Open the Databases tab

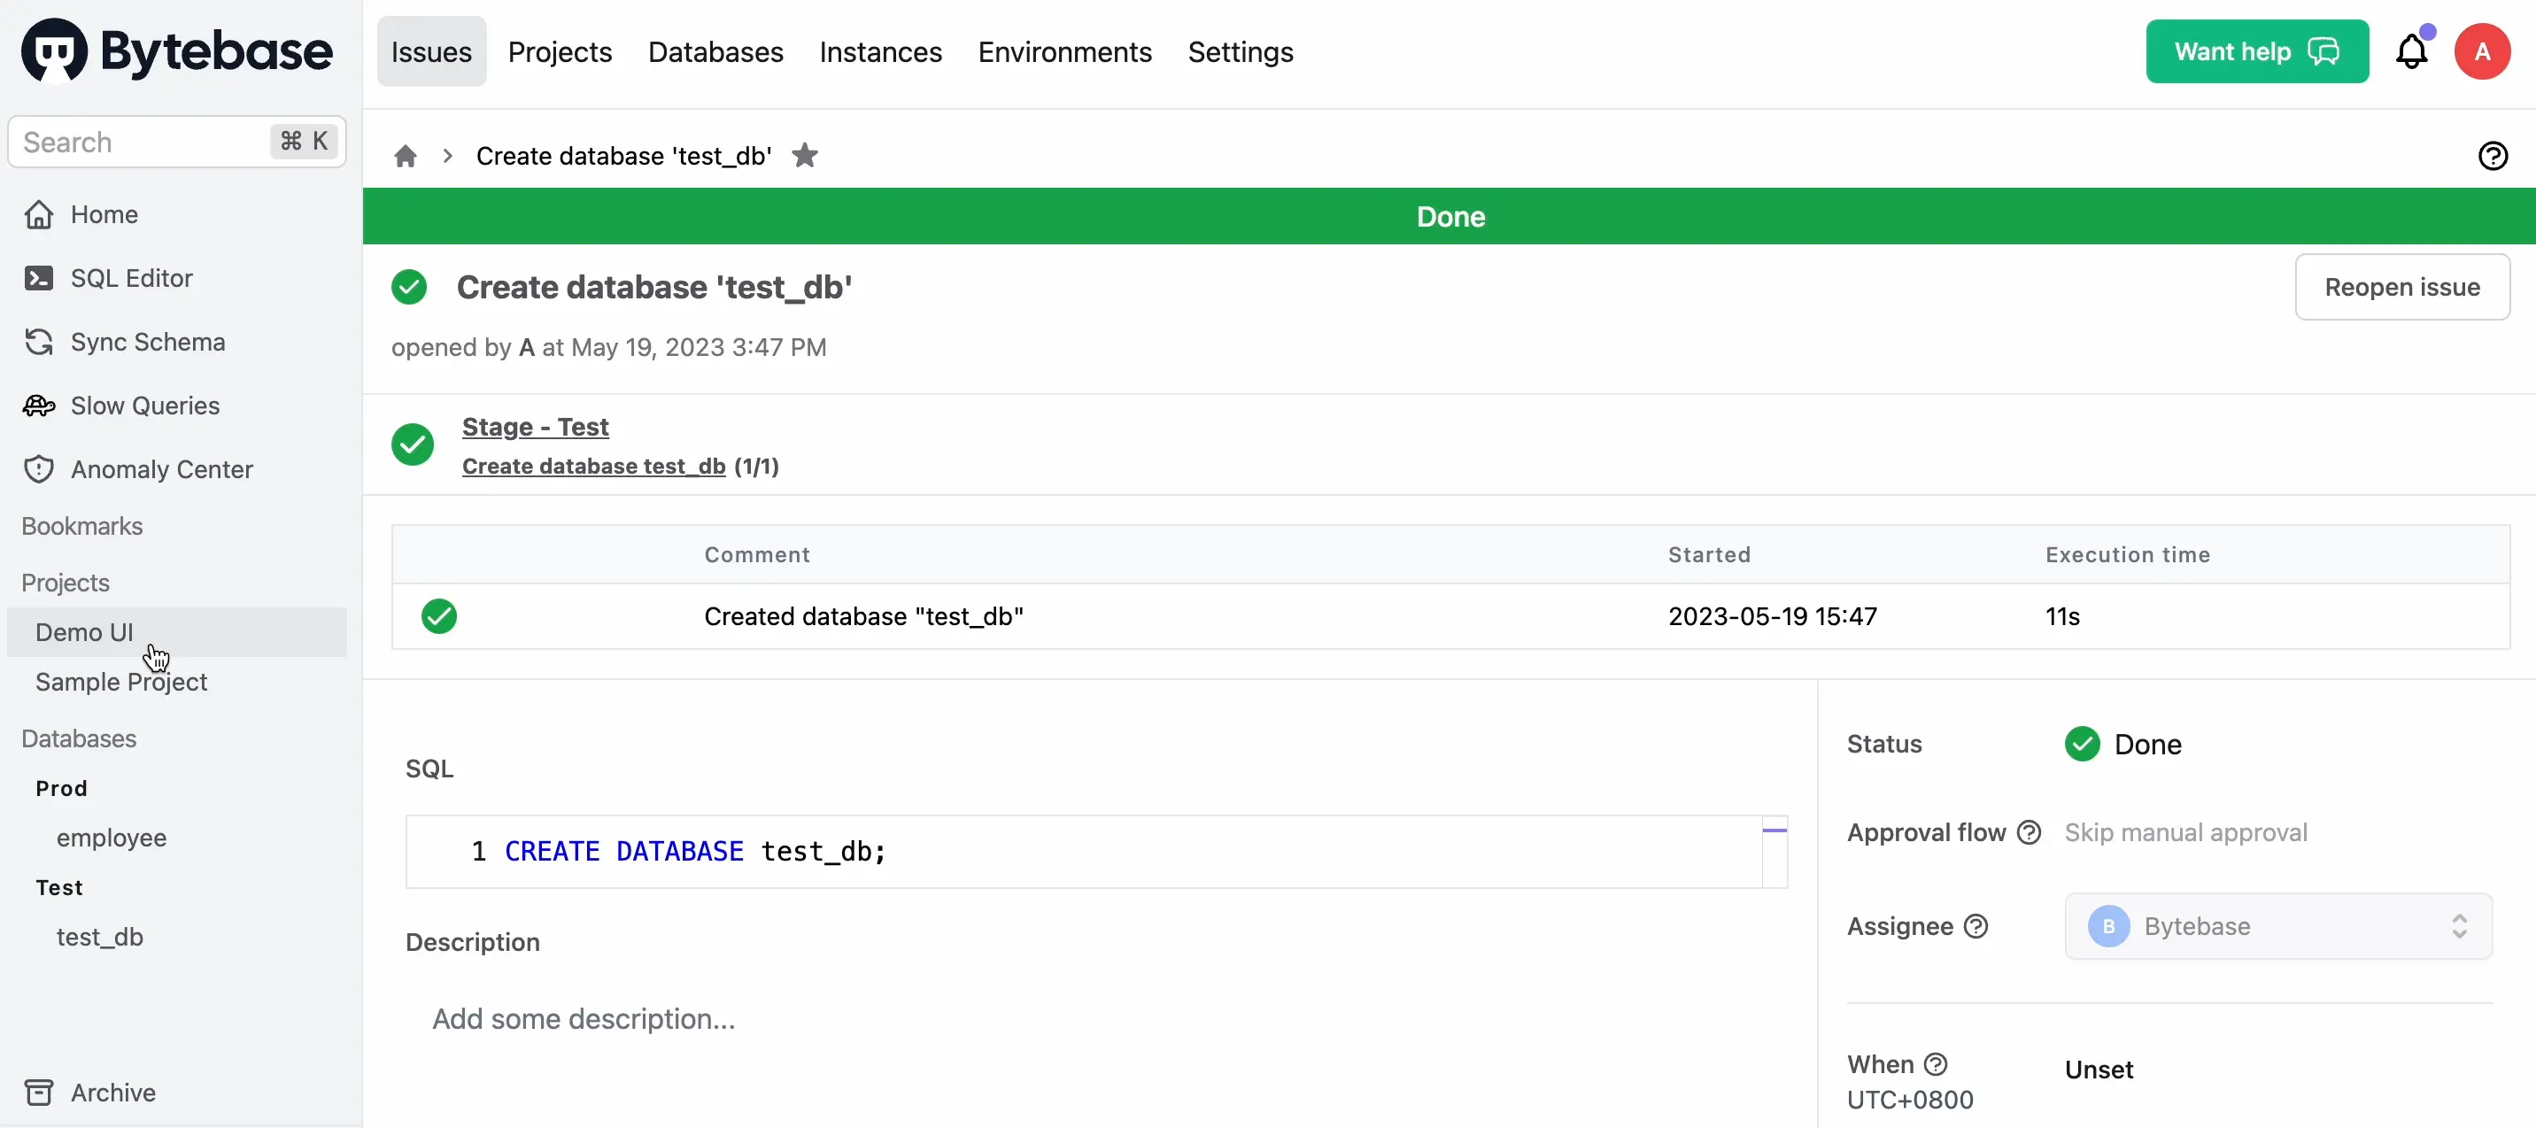715,51
